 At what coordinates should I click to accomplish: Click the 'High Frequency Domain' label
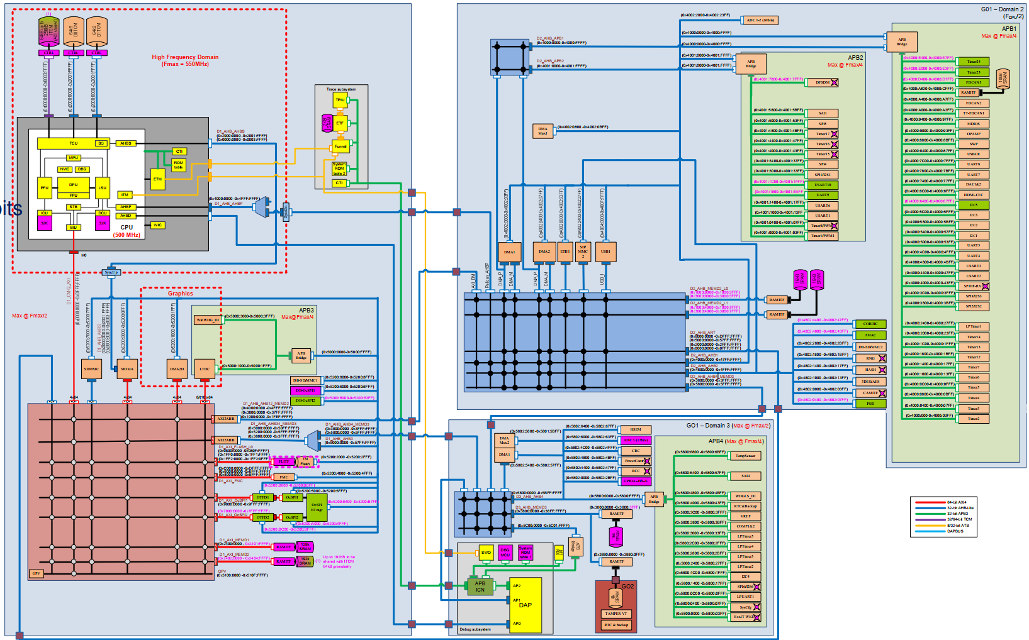coord(185,57)
